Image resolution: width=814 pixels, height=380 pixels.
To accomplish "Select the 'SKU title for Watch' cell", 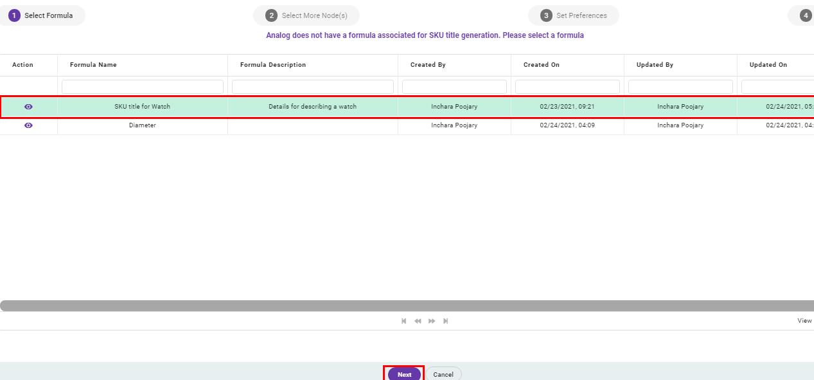I will (143, 107).
